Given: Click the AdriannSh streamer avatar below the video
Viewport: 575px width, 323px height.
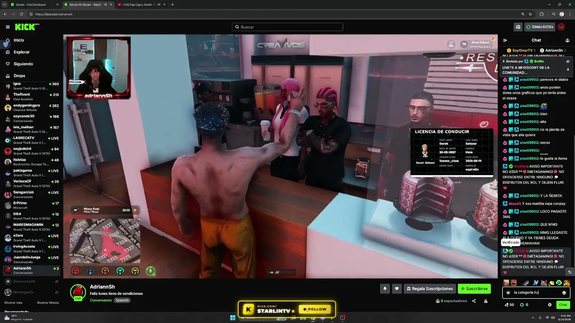Looking at the screenshot, I should tap(78, 292).
